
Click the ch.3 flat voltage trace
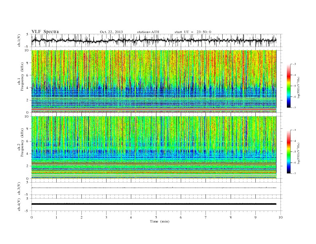[154, 188]
